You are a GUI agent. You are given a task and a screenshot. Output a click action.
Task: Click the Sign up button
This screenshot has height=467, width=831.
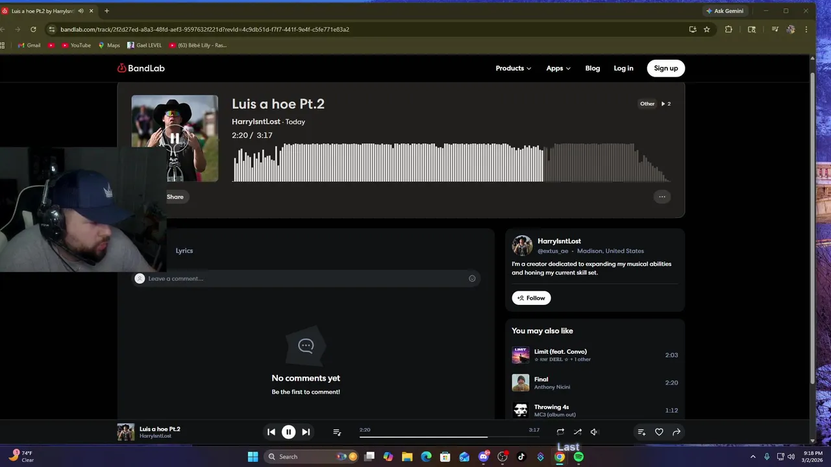click(665, 68)
